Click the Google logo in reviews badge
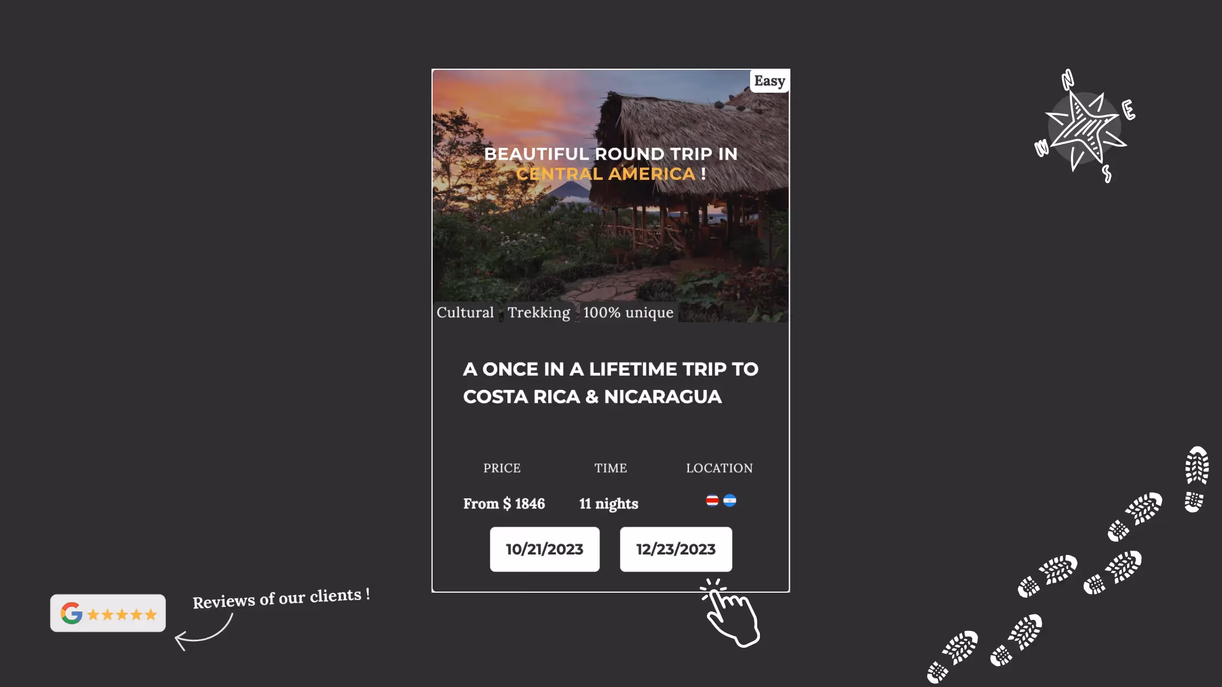 71,613
